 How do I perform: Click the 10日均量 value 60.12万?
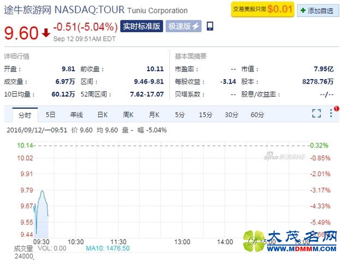[x=63, y=94]
